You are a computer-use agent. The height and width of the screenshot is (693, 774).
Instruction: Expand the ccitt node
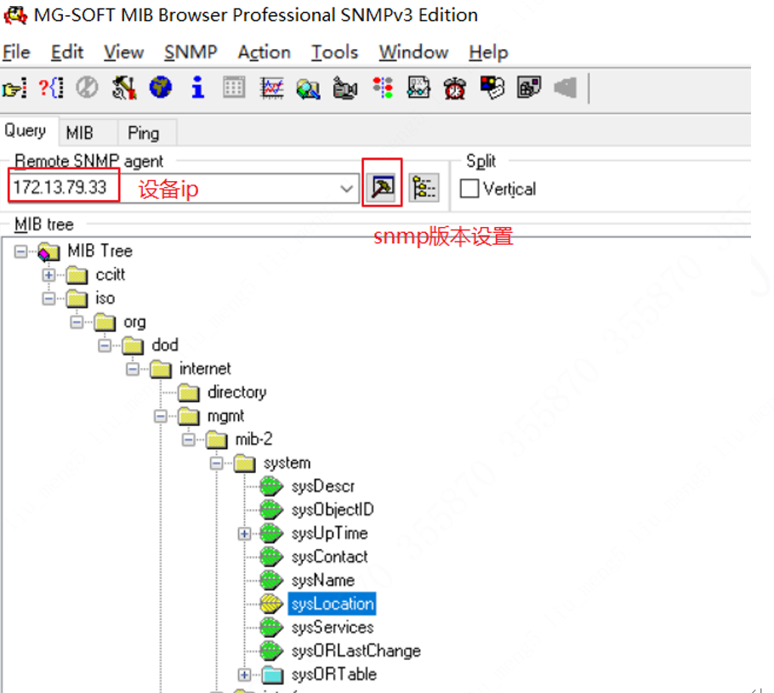48,275
